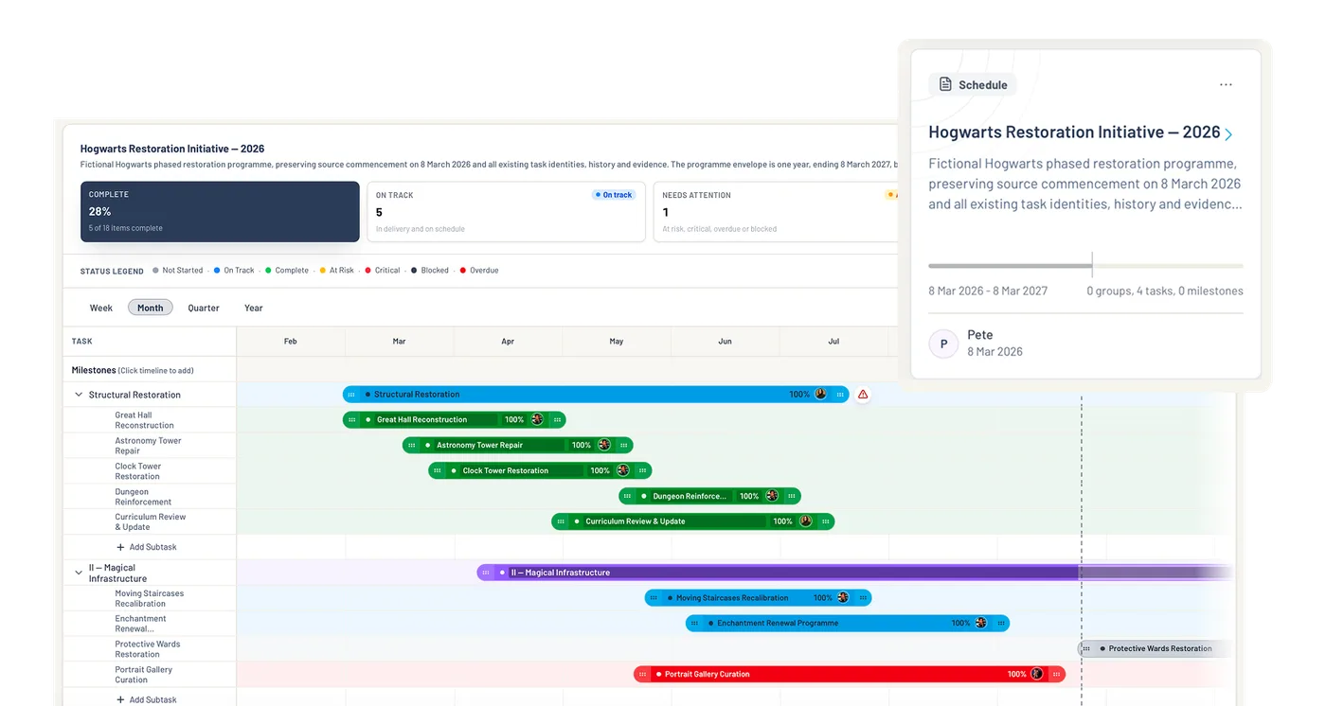
Task: Add a subtask under Structural Restoration
Action: tap(147, 547)
